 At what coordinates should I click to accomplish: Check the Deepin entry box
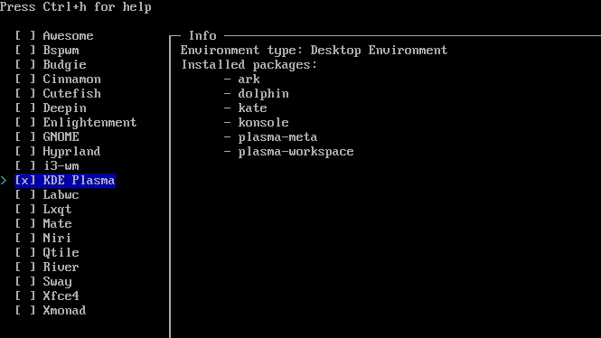pyautogui.click(x=25, y=108)
